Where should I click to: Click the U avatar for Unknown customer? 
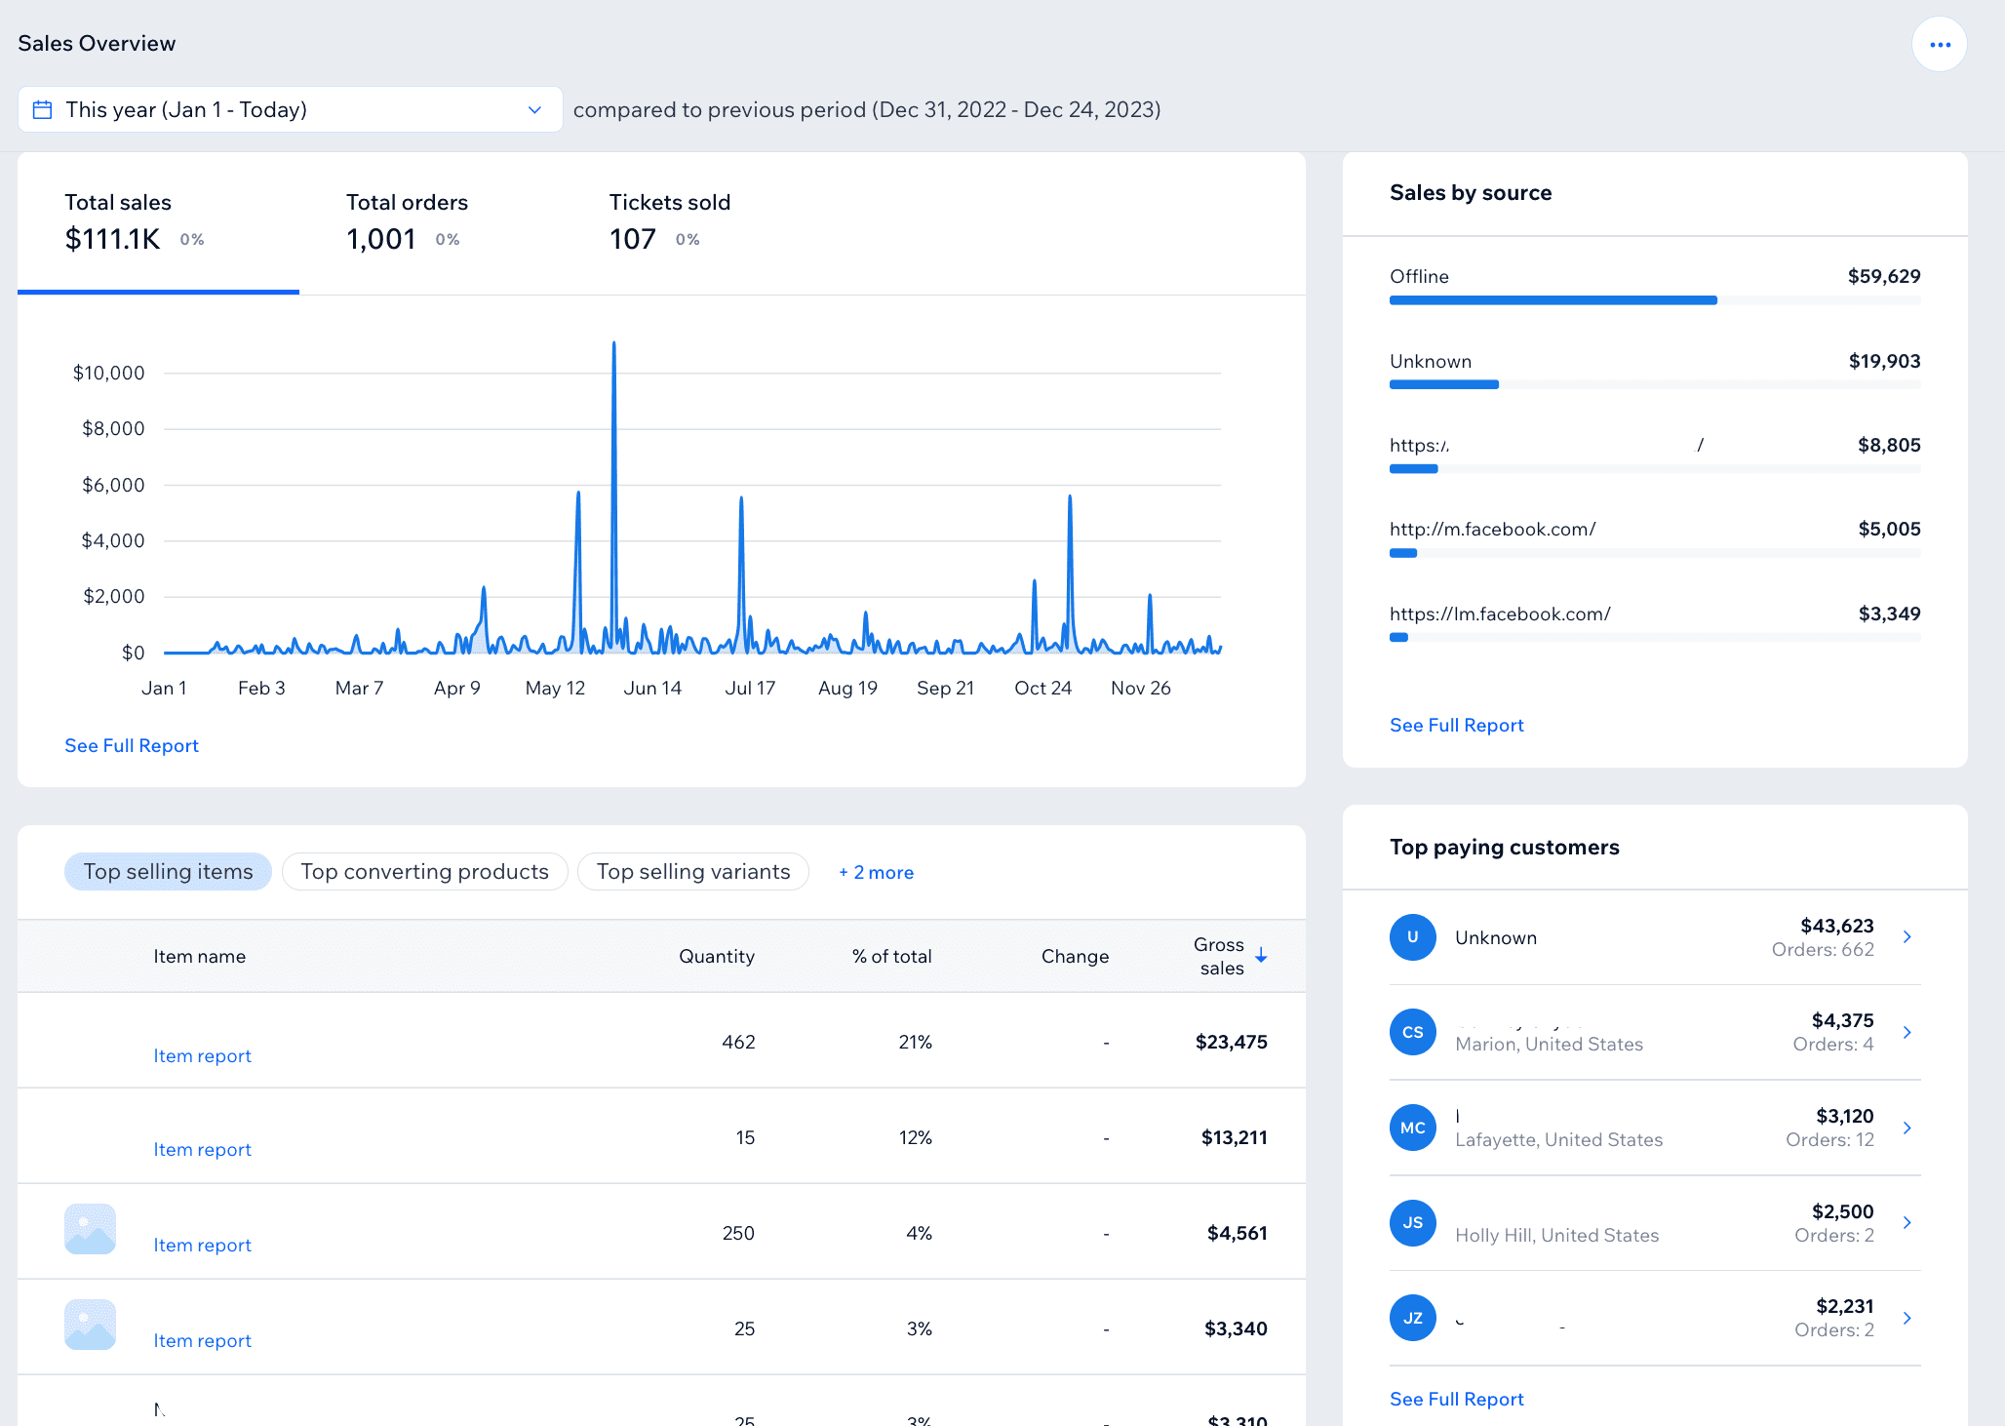coord(1412,937)
